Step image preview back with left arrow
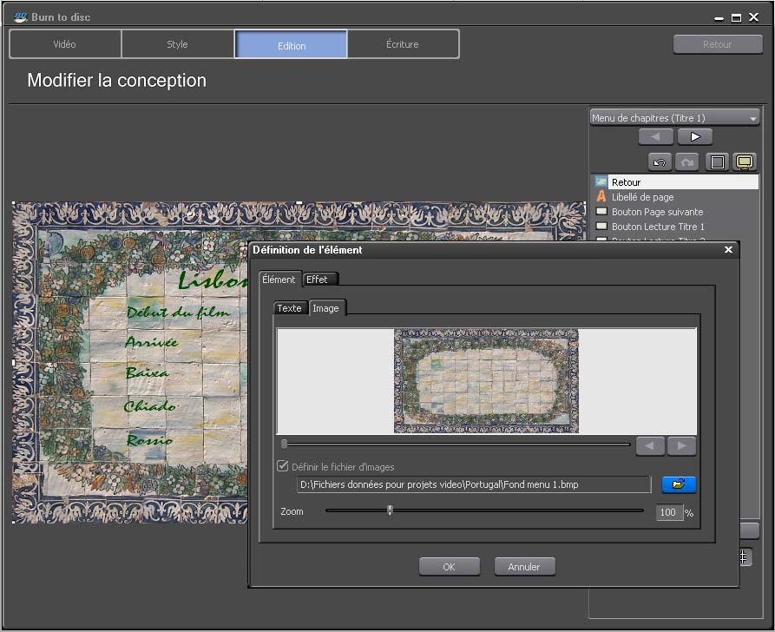 coord(650,445)
